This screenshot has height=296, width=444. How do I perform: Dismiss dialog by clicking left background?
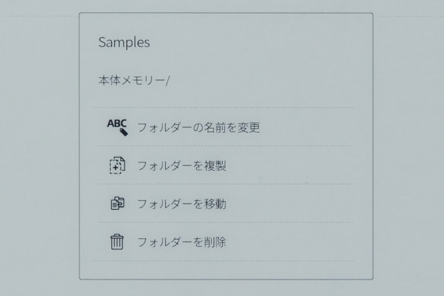[39, 148]
